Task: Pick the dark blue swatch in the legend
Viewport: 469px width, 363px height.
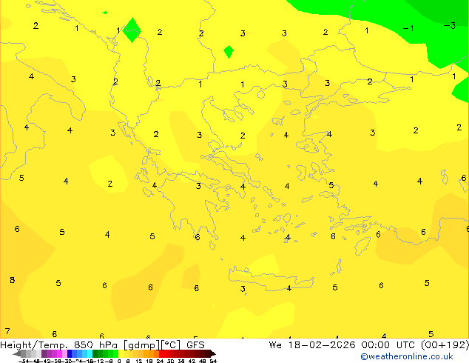Action: point(70,353)
